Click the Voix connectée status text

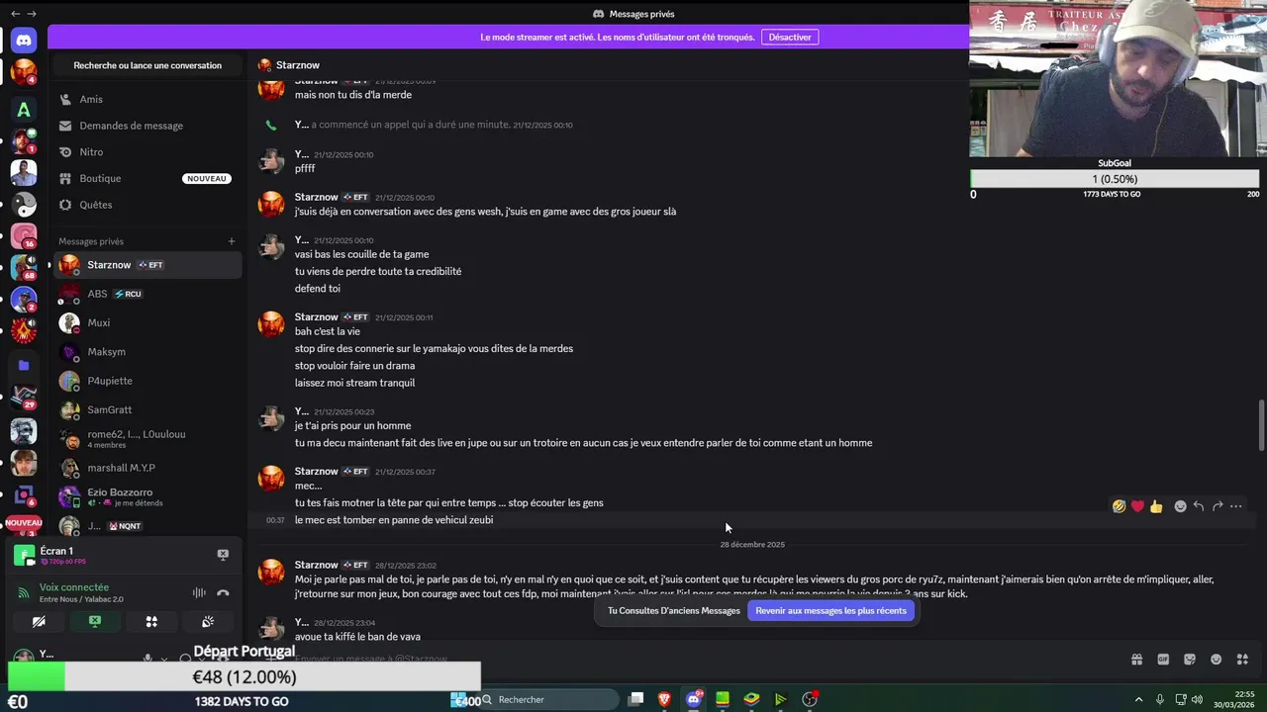pyautogui.click(x=74, y=587)
